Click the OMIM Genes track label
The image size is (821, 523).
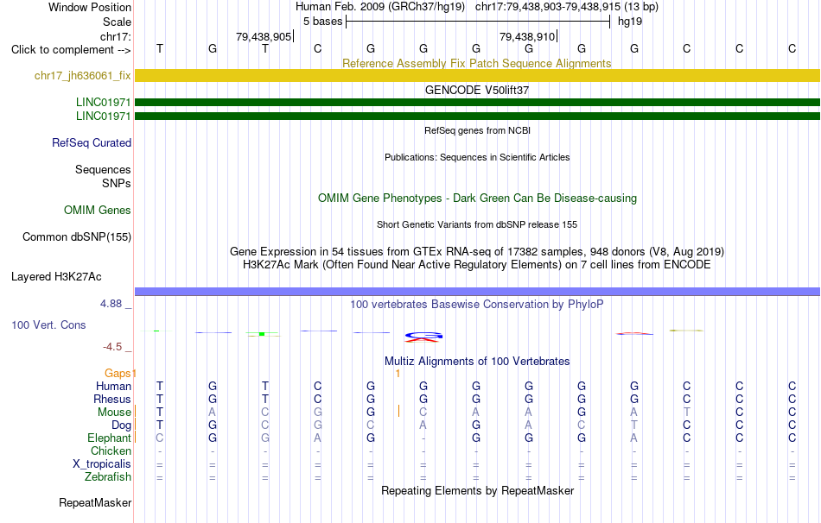98,211
